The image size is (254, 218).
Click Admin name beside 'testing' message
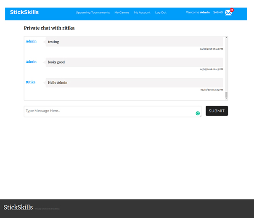pos(31,41)
